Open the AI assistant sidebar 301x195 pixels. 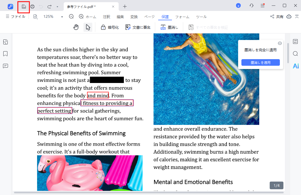coord(296,66)
